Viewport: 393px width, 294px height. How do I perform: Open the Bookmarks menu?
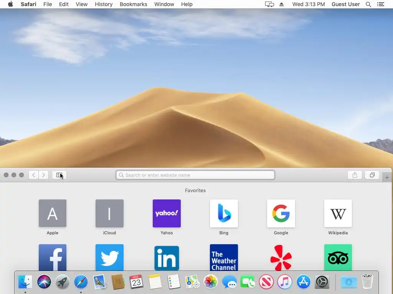[x=133, y=4]
